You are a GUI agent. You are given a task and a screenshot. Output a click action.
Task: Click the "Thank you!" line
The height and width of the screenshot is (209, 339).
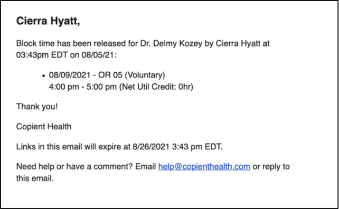click(37, 107)
